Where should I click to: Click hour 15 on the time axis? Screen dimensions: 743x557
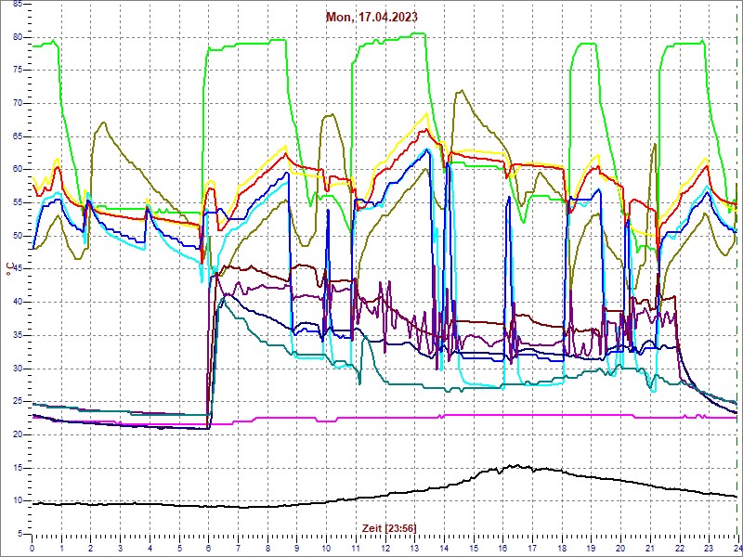pyautogui.click(x=473, y=549)
